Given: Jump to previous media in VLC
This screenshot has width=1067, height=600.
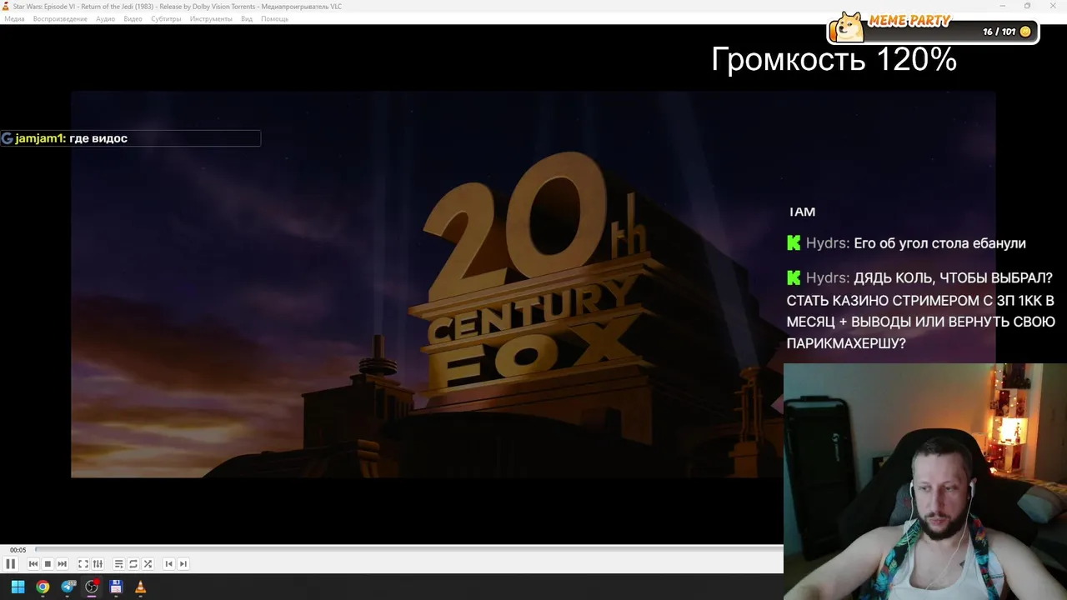Looking at the screenshot, I should pyautogui.click(x=33, y=564).
